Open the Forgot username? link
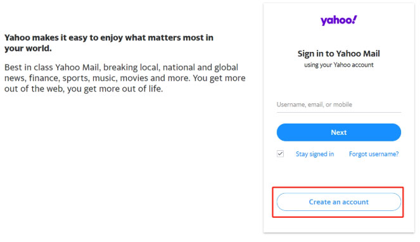The image size is (420, 242). pos(374,154)
